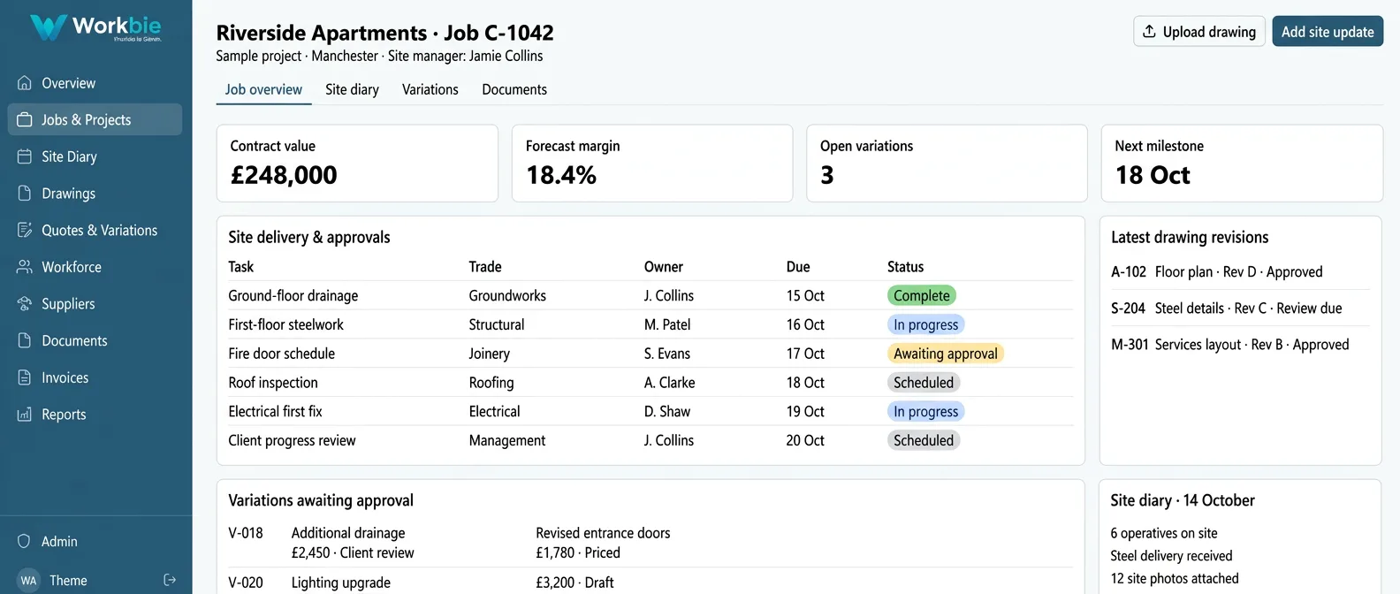Click the Open variations card showing 3
This screenshot has width=1400, height=594.
947,164
